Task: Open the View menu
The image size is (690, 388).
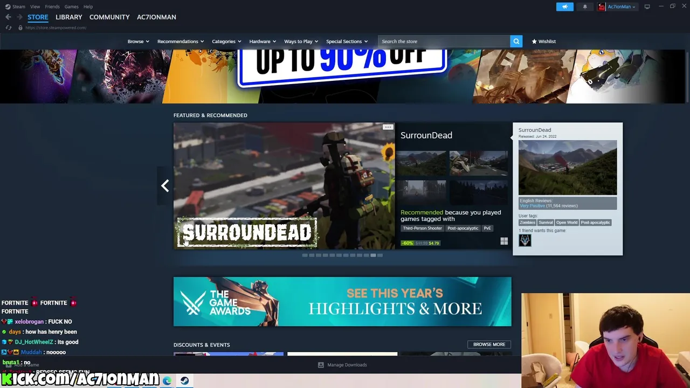Action: click(35, 6)
